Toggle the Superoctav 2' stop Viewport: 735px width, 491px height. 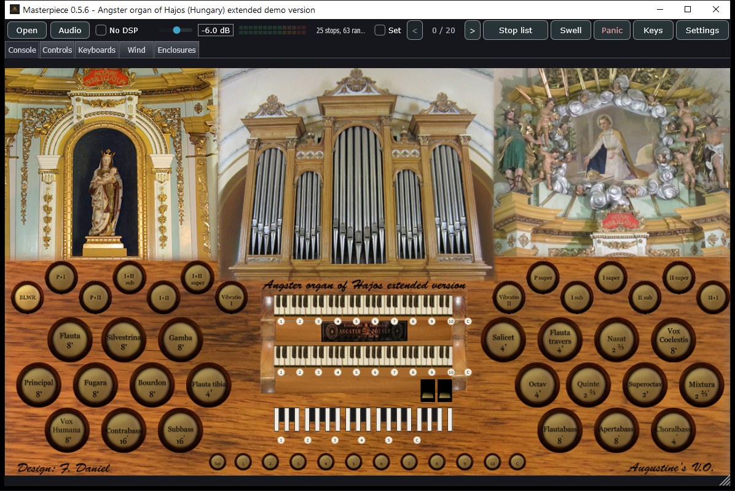coord(645,385)
